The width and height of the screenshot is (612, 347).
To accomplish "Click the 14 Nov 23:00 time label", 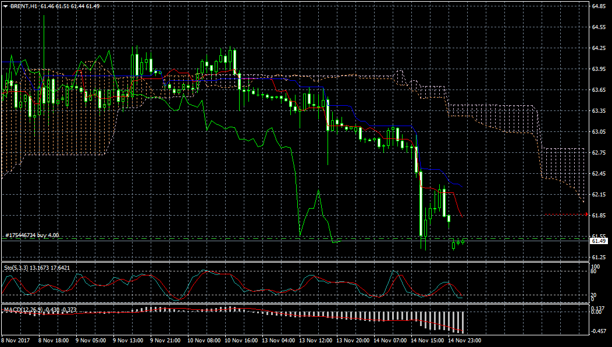I will pyautogui.click(x=463, y=340).
